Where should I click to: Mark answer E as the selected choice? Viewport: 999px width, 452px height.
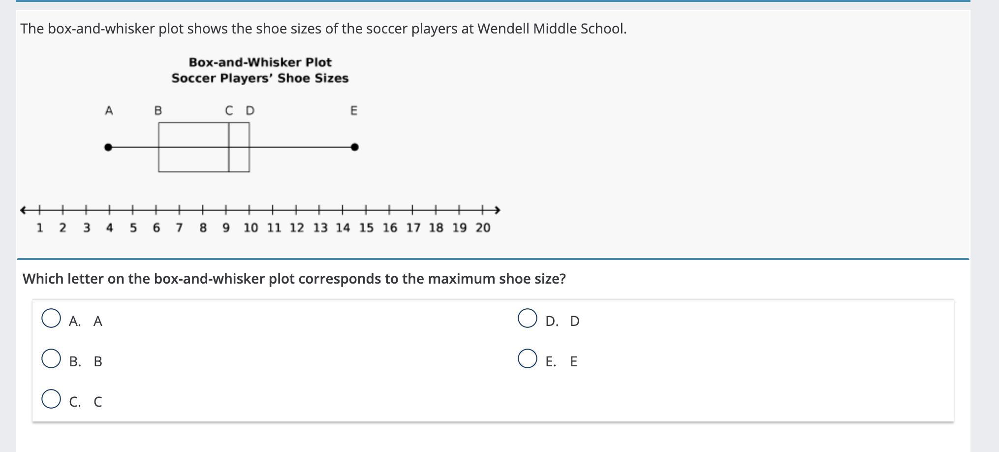528,359
